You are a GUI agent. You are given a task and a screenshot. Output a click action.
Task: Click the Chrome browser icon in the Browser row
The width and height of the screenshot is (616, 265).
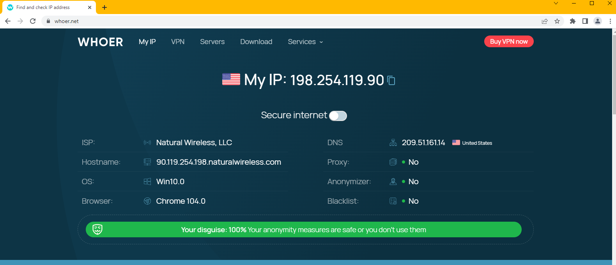point(147,201)
